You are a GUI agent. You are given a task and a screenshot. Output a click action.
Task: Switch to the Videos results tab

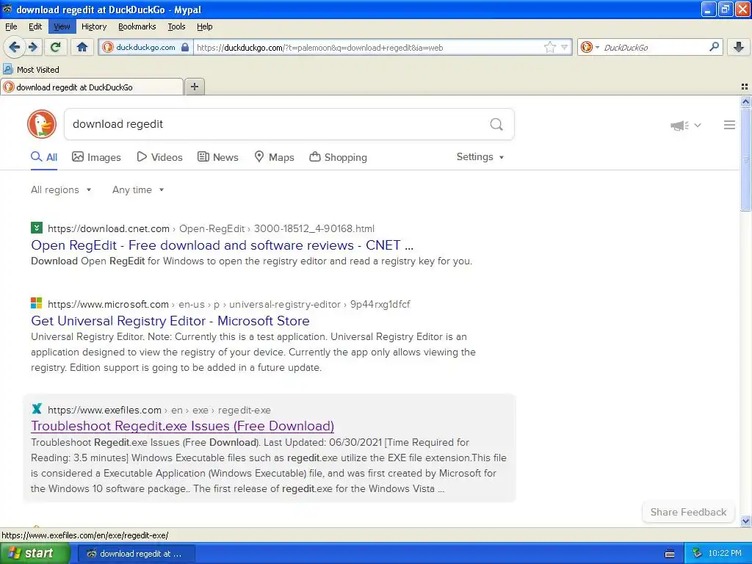click(159, 157)
